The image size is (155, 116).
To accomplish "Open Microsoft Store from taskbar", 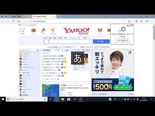I will point(69,99).
